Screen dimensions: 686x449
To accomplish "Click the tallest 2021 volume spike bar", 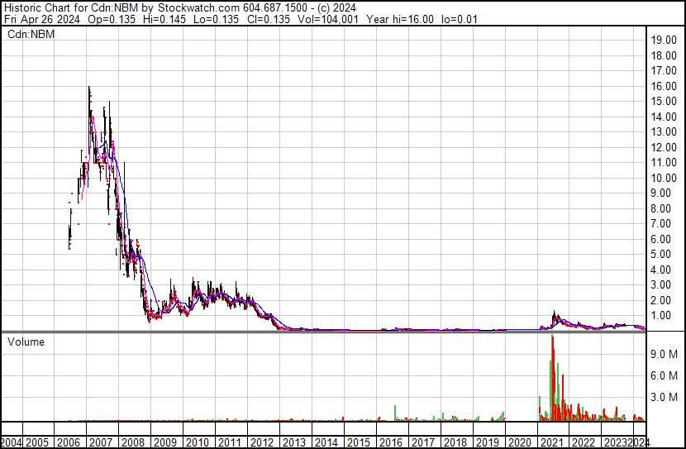I will coord(553,378).
